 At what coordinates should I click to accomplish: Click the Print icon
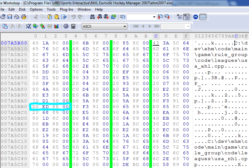click(x=17, y=17)
